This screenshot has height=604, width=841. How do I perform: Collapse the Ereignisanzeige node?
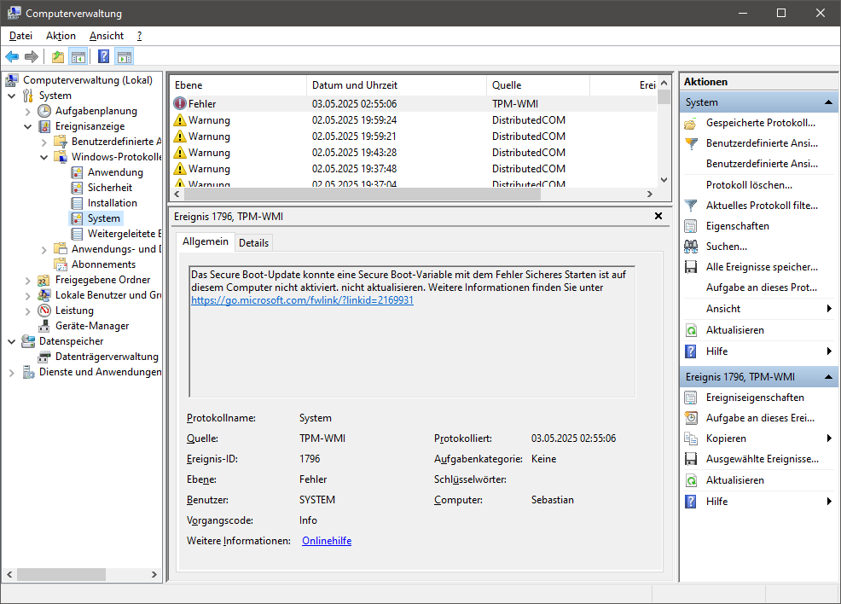pos(28,126)
